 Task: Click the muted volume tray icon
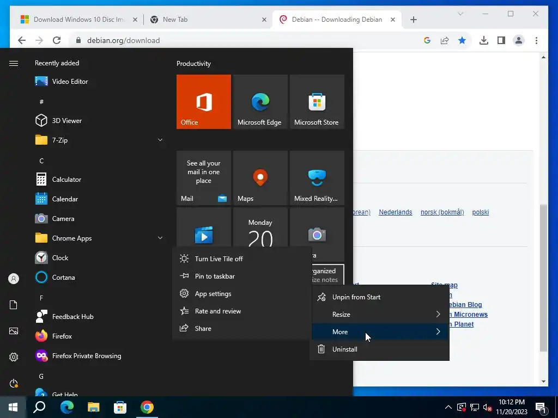(x=488, y=407)
